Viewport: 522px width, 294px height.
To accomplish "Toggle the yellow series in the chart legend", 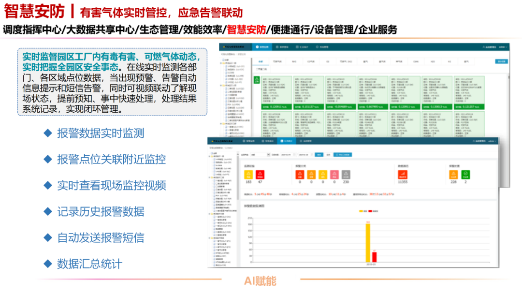I will (x=363, y=211).
